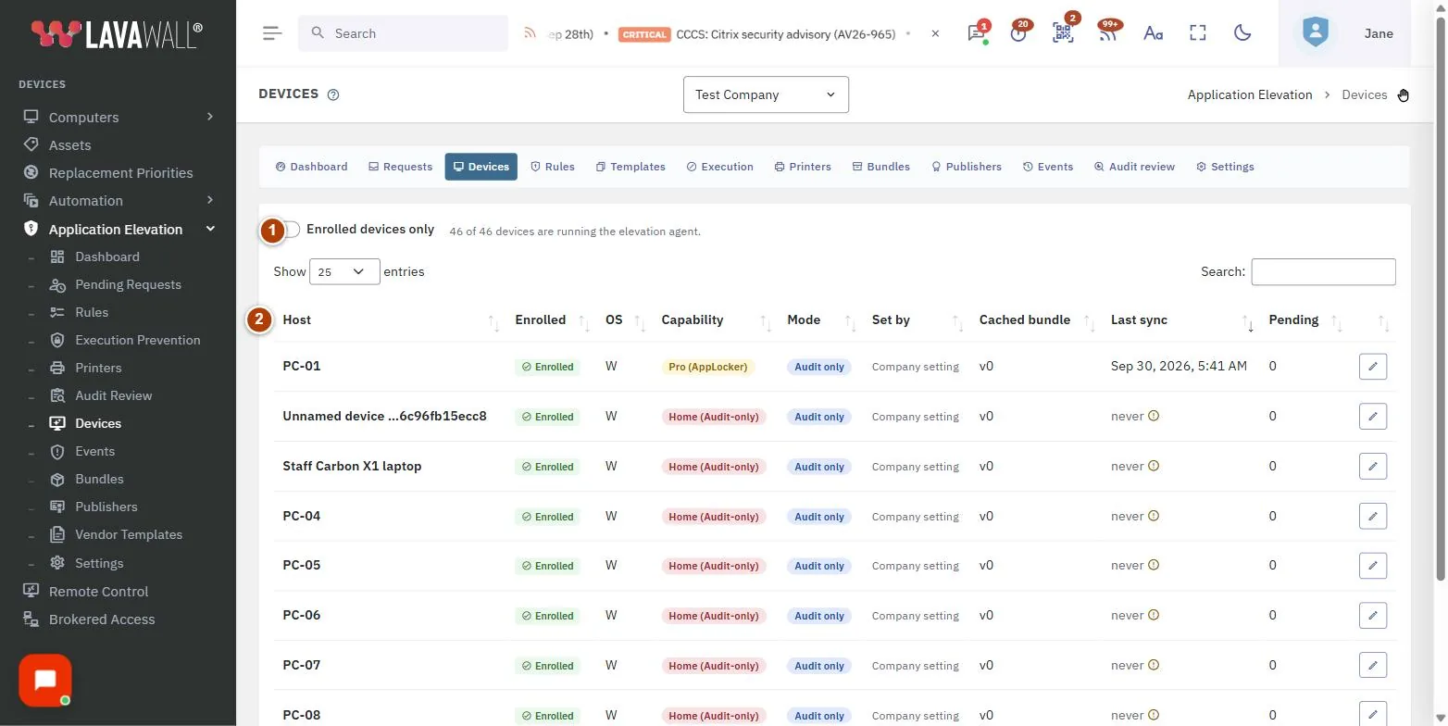Screen dimensions: 1448x726
Task: Open the chat messages icon in the header
Action: [976, 33]
